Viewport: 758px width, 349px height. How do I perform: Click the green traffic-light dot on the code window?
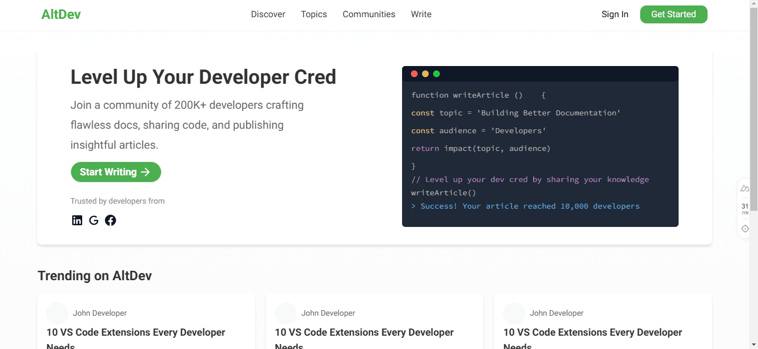point(436,74)
